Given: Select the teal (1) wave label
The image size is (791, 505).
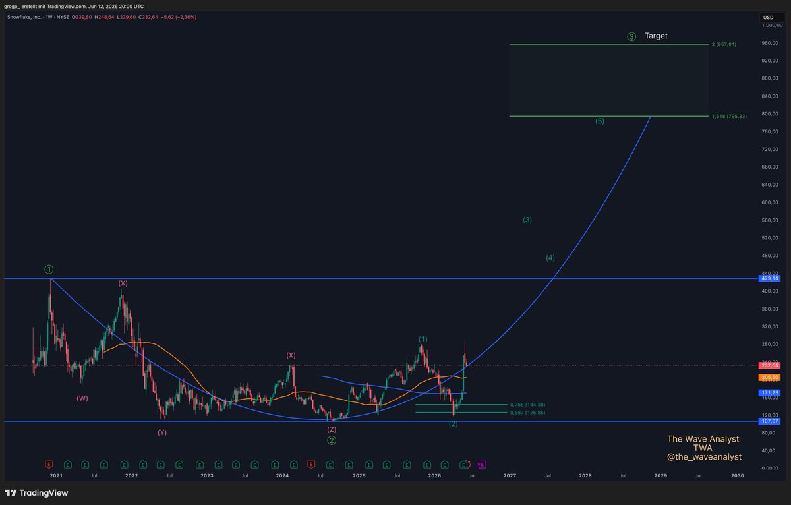Looking at the screenshot, I should point(423,339).
